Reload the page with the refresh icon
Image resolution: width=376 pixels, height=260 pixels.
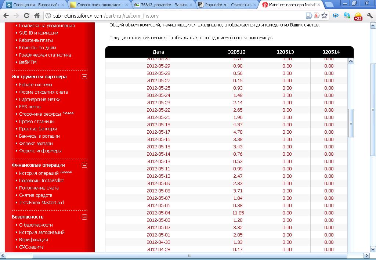(26, 16)
